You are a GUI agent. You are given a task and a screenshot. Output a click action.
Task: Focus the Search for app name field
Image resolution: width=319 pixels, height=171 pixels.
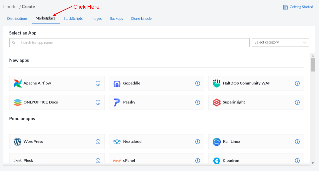[x=129, y=43]
